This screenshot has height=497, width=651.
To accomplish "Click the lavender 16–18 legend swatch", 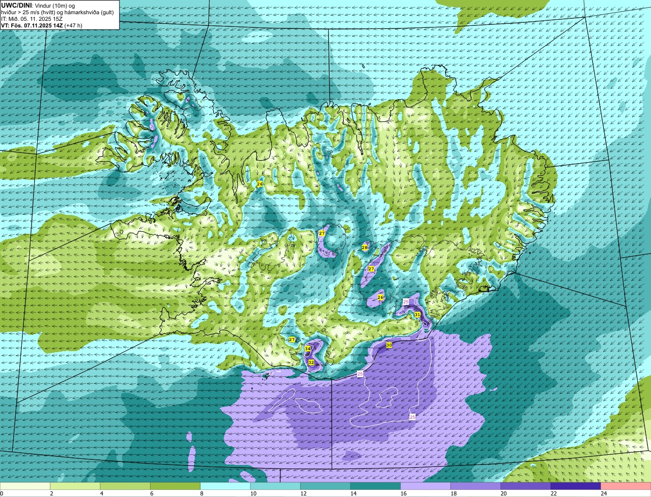I will pyautogui.click(x=426, y=486).
